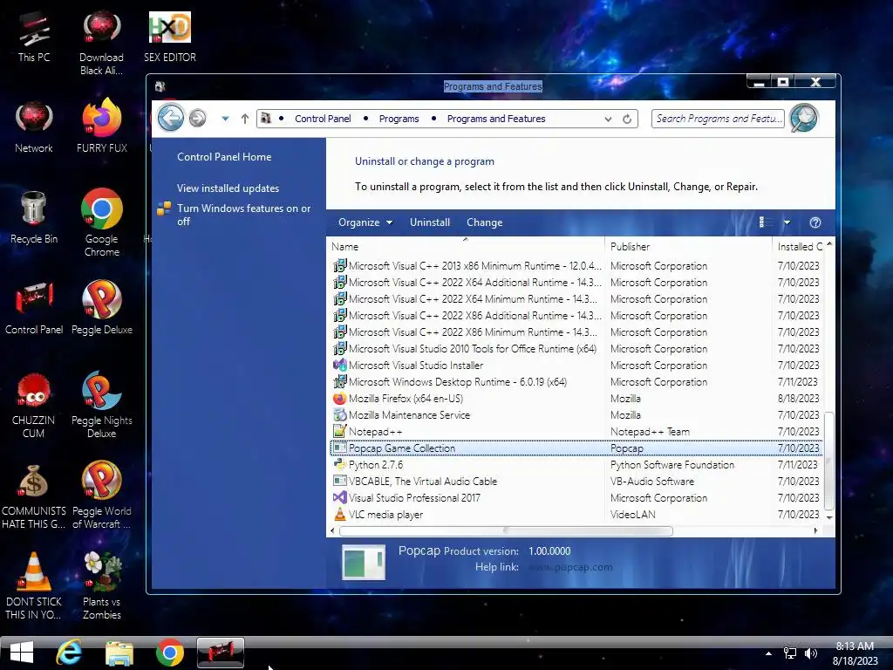
Task: Sort by the Installed On column header
Action: tap(799, 246)
